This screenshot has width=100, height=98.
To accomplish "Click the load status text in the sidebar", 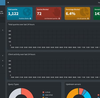I will coord(2,12).
